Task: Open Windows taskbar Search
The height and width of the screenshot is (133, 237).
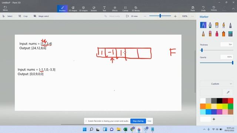Action: click(91, 129)
